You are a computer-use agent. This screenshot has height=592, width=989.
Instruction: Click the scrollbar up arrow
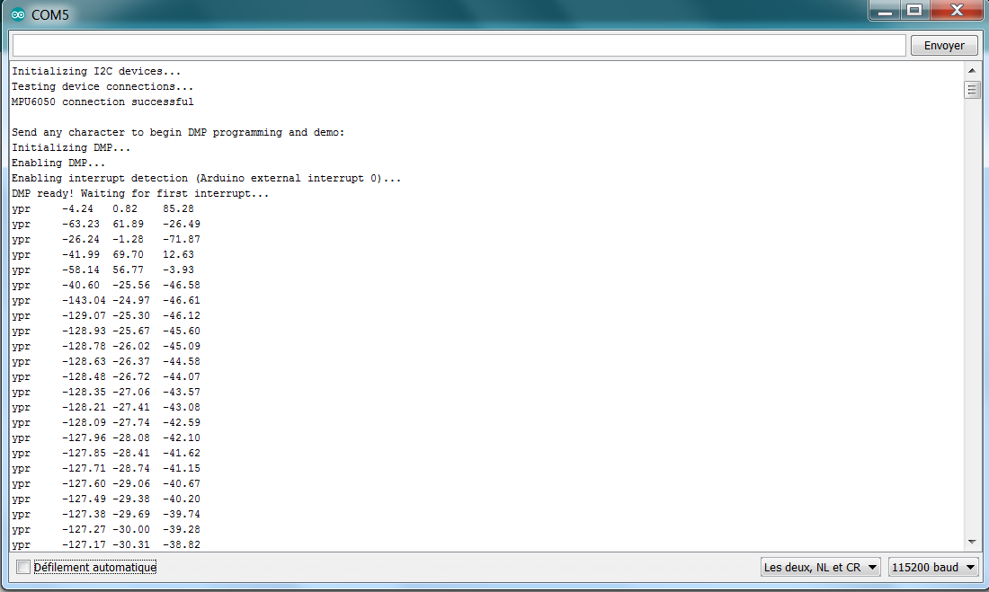click(972, 71)
